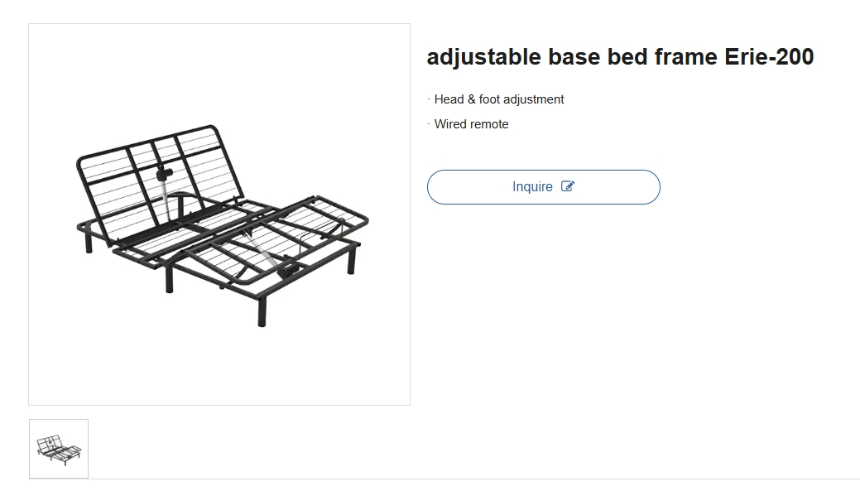Click the 'Head & foot adjustment' feature text

[498, 99]
